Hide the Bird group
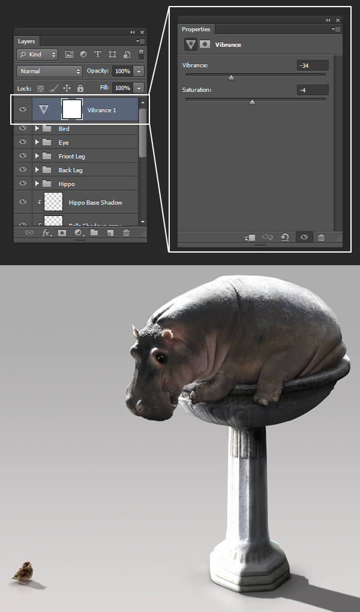This screenshot has height=612, width=360. 23,128
